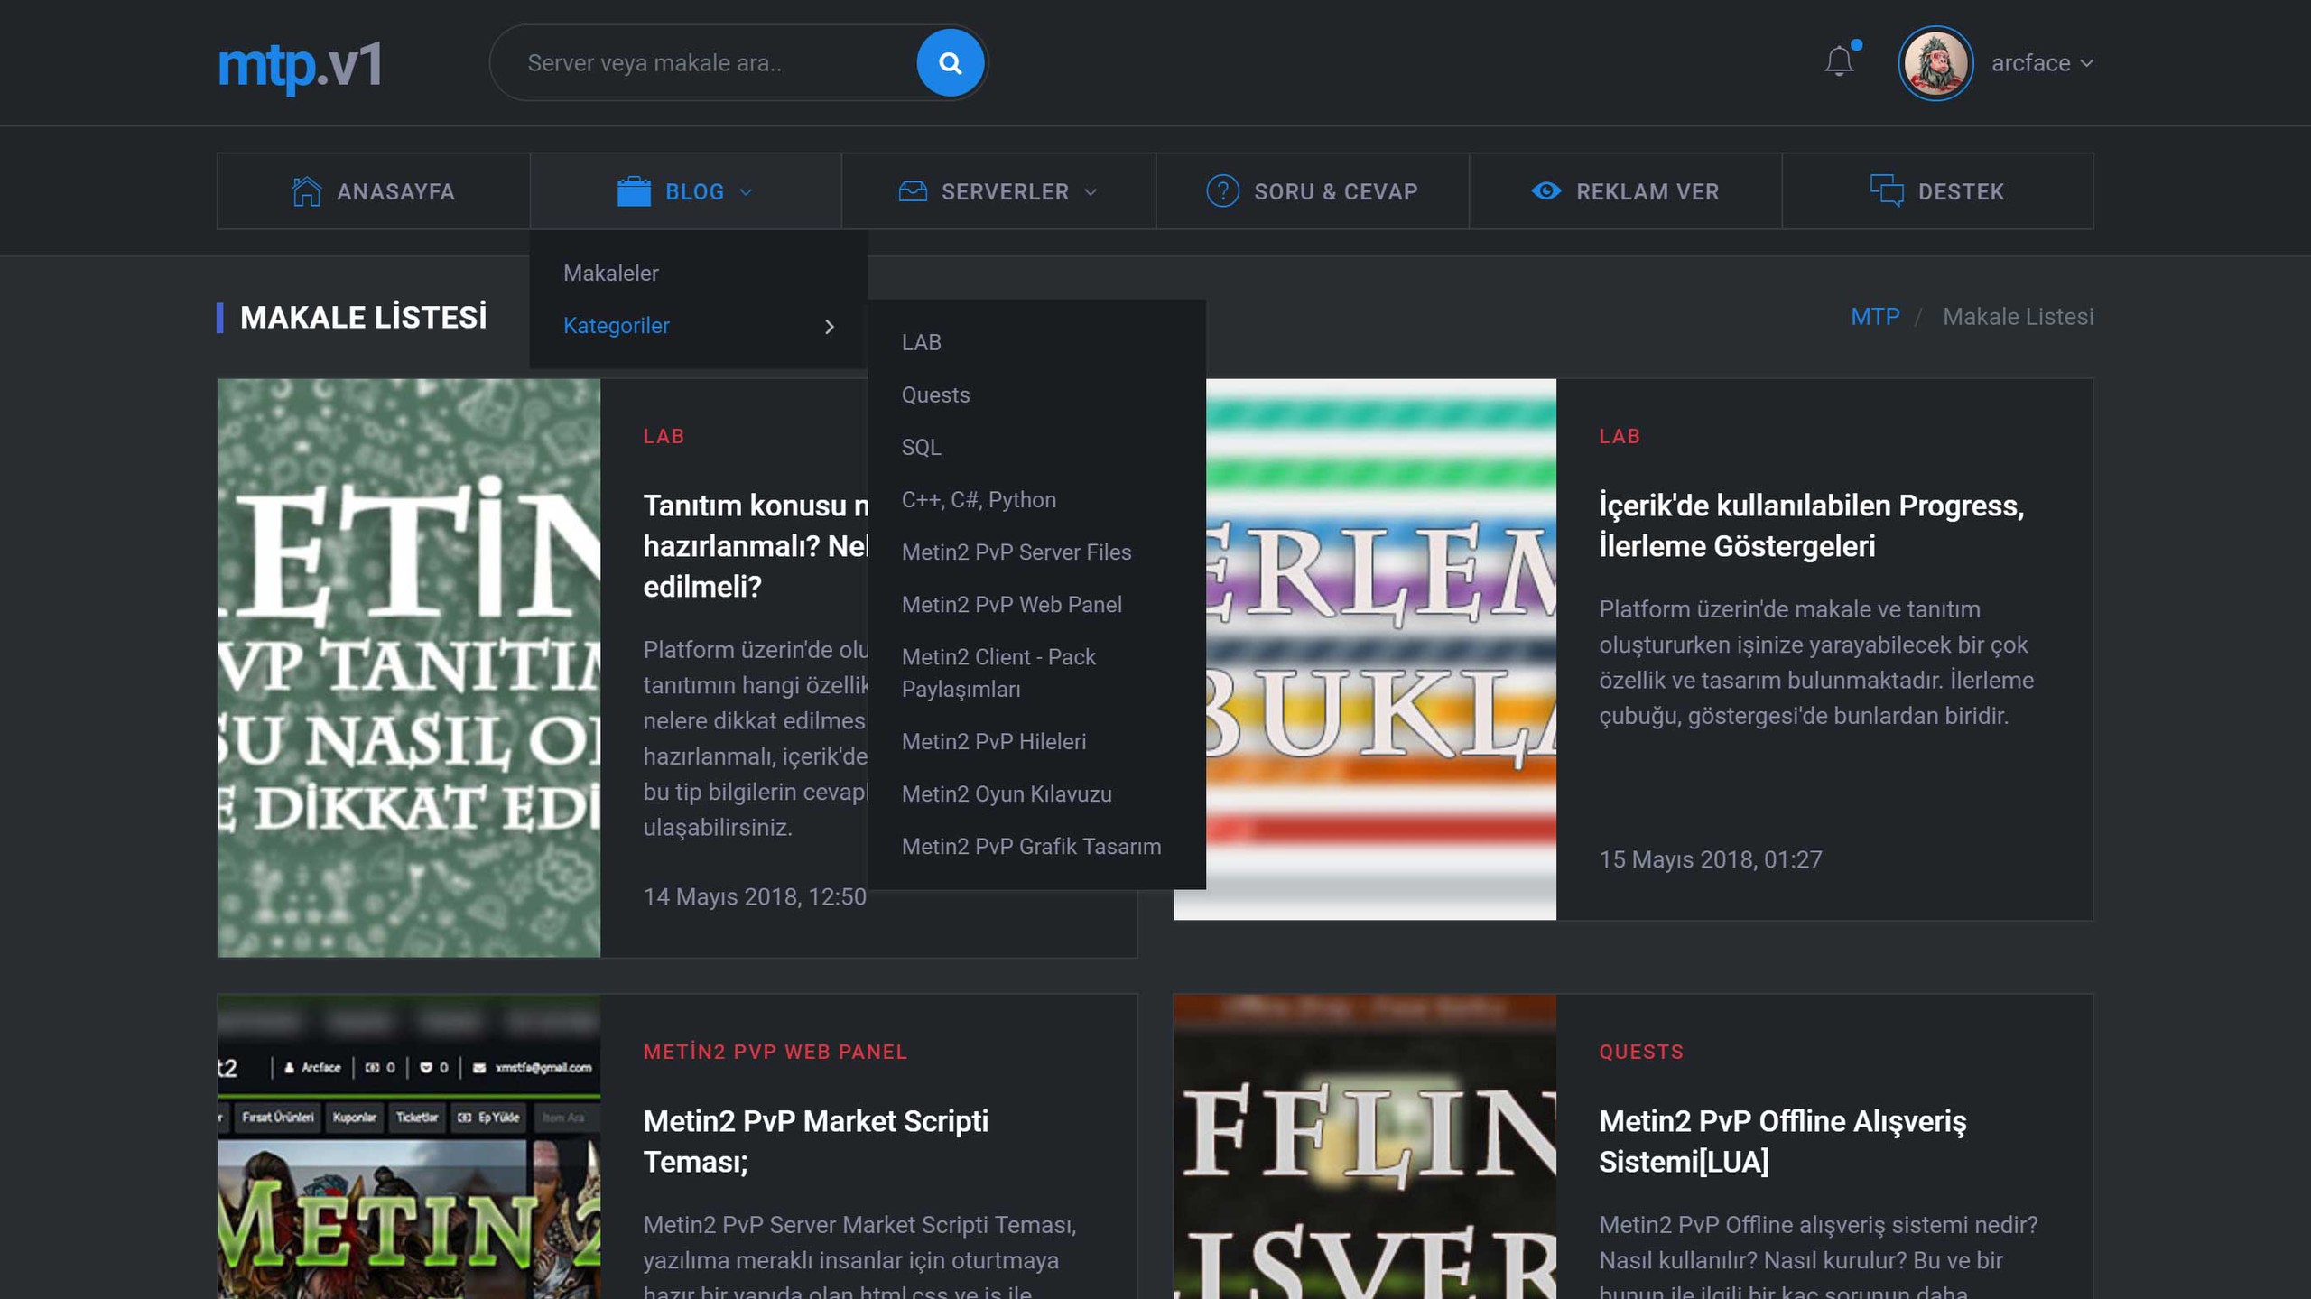Click the arcface username text
Screen dimensions: 2311x1299
[2030, 63]
